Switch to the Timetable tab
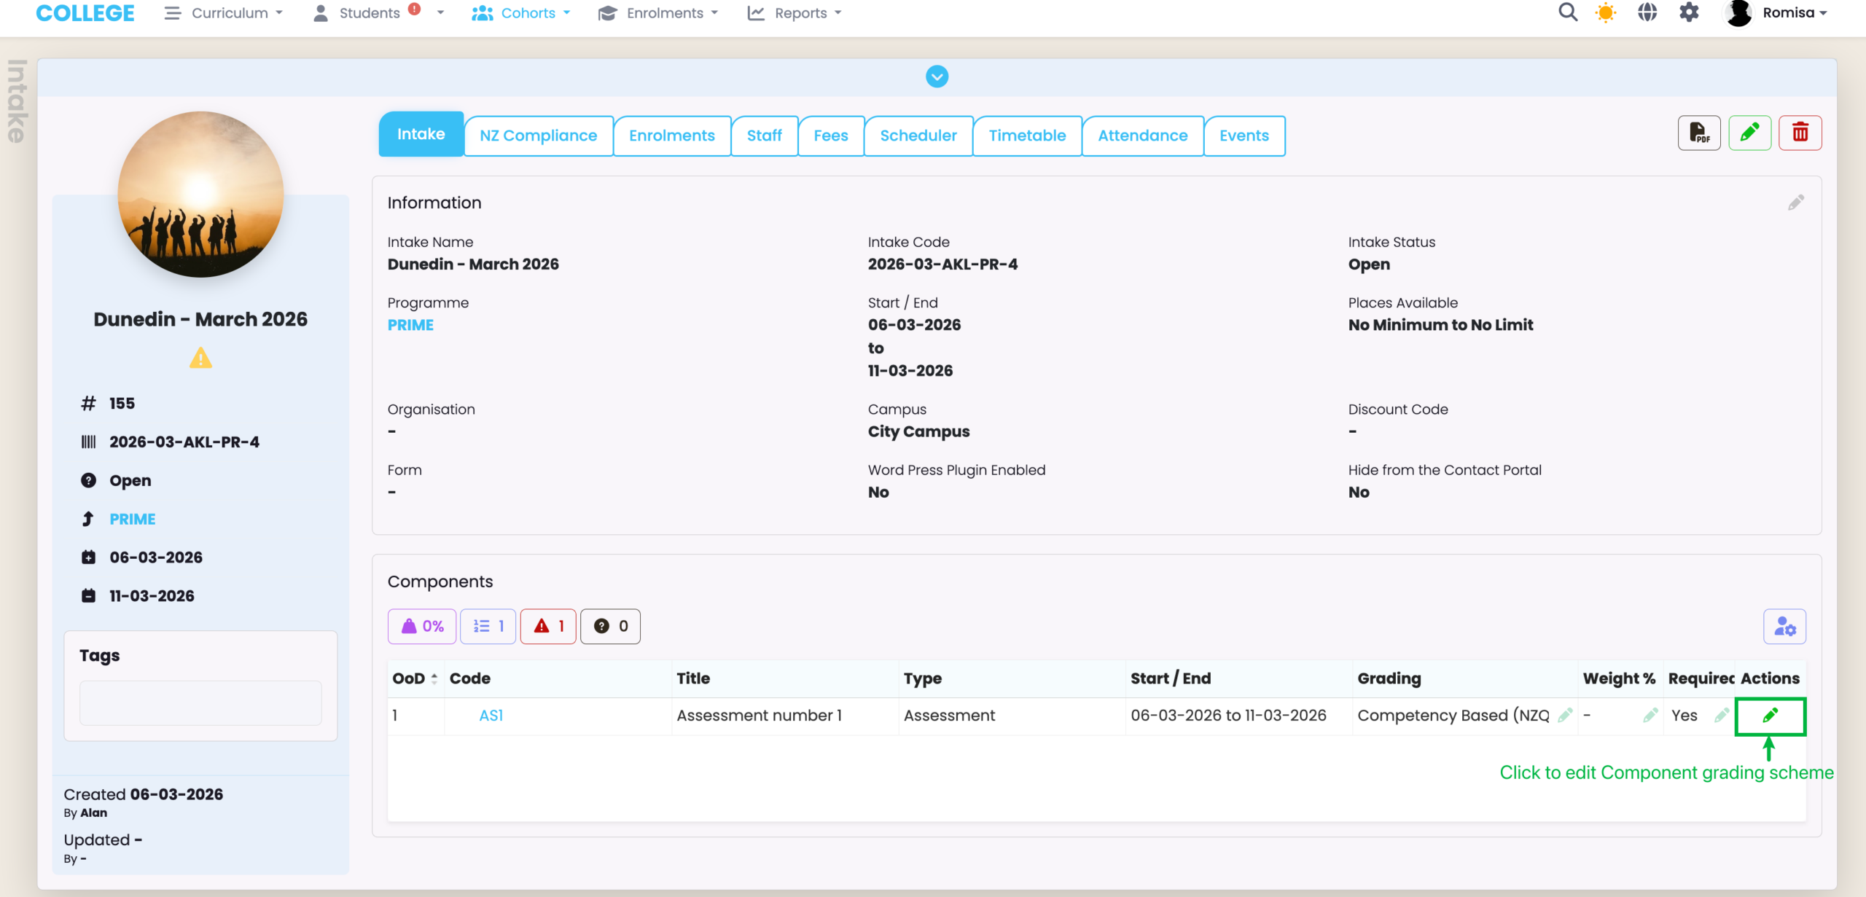The width and height of the screenshot is (1866, 897). [1027, 136]
